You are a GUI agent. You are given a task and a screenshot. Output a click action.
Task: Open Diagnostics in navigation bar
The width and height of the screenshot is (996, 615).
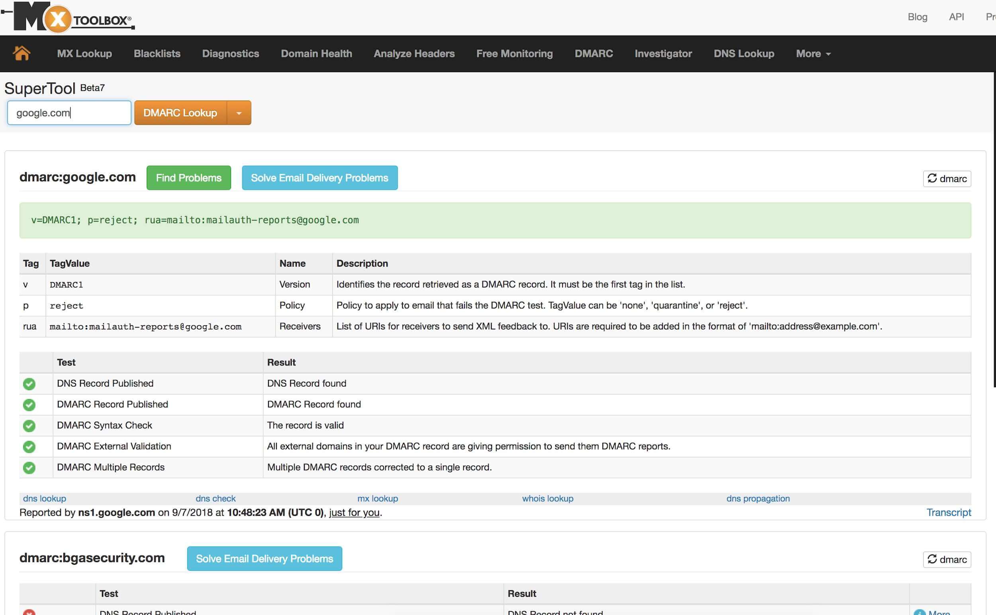click(x=231, y=54)
